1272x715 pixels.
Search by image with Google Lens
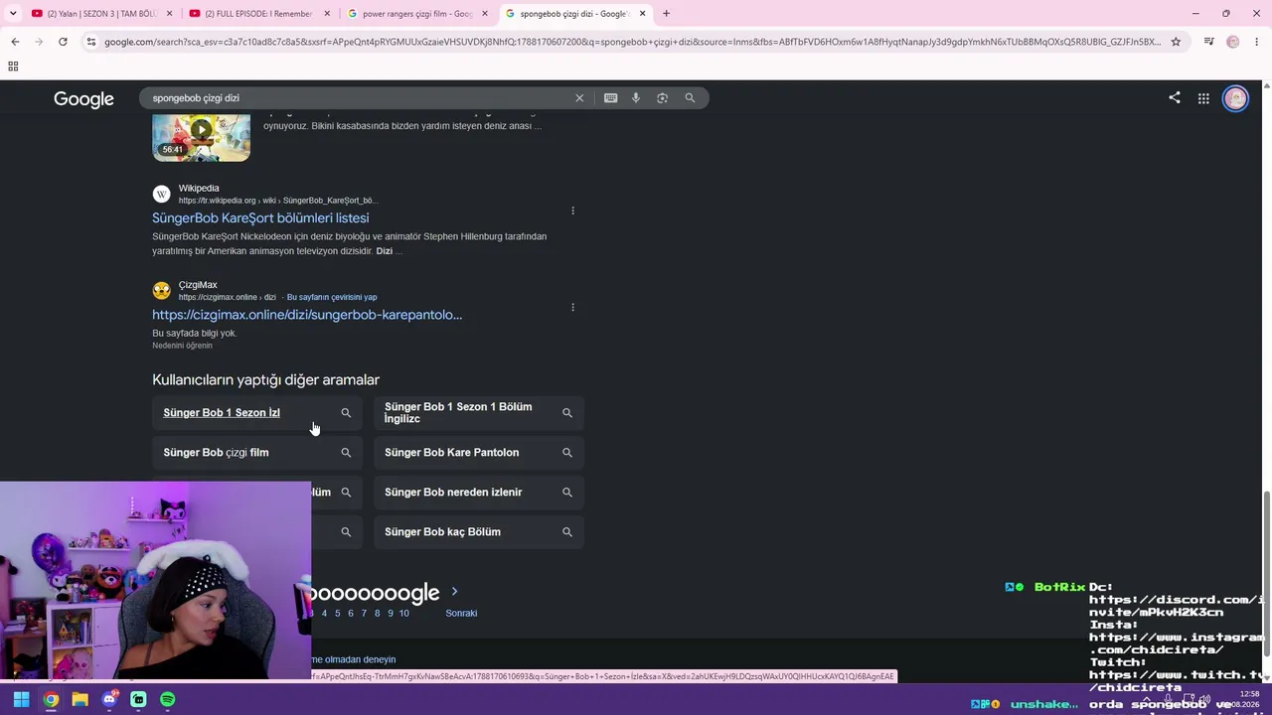tap(663, 98)
